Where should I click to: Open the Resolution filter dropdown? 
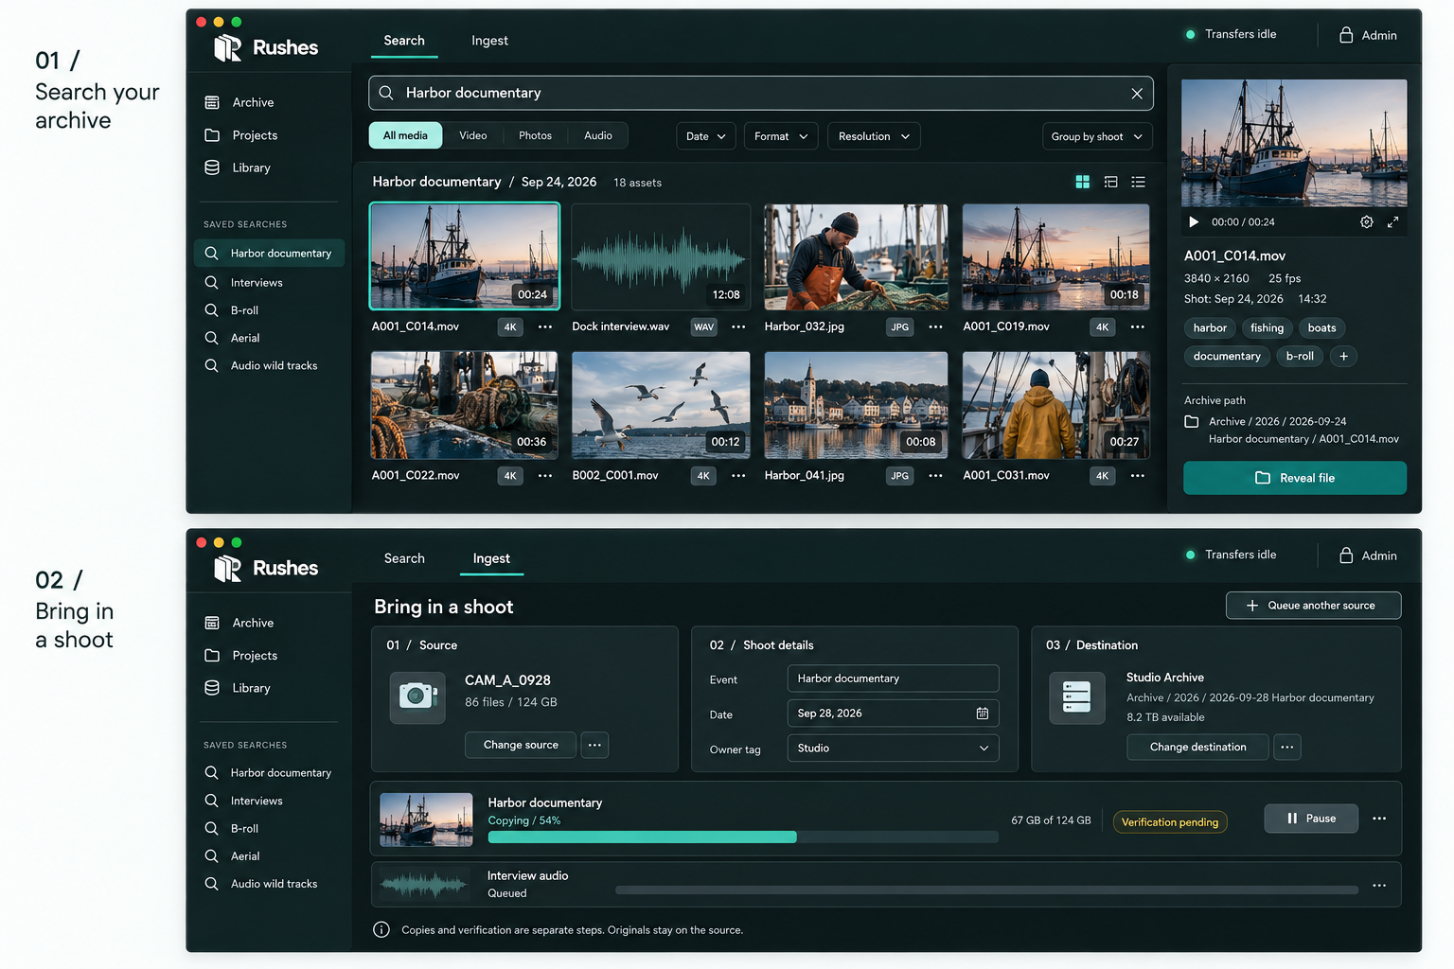coord(874,136)
